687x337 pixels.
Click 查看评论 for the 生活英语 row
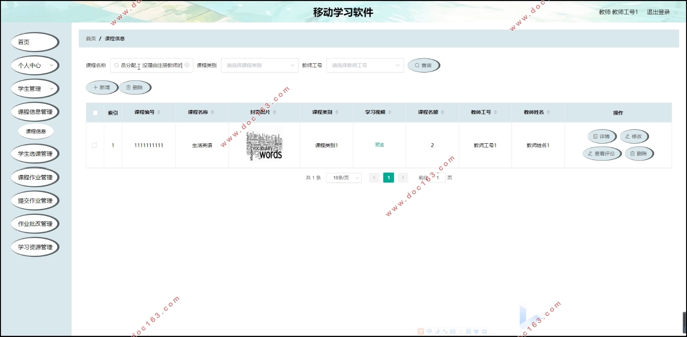(602, 154)
